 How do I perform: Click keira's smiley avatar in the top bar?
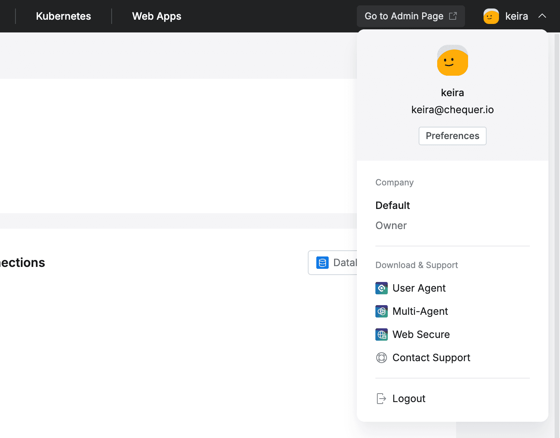[490, 16]
